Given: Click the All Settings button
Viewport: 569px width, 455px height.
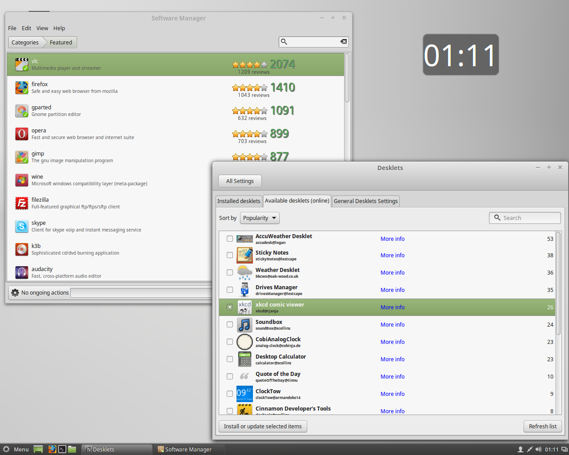Looking at the screenshot, I should pos(240,181).
